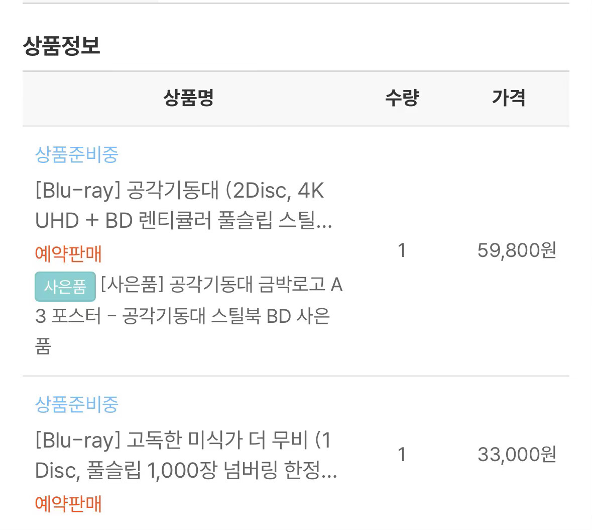
Task: Click the first 상품준비중 status label
Action: point(77,154)
